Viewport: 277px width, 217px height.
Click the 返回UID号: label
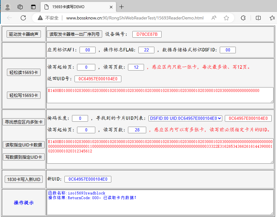click(x=59, y=79)
